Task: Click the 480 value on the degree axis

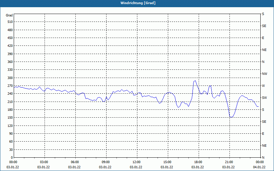Action: (10, 30)
